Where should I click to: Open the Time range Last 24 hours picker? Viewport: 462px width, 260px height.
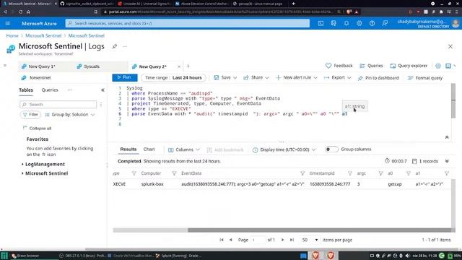pyautogui.click(x=173, y=78)
